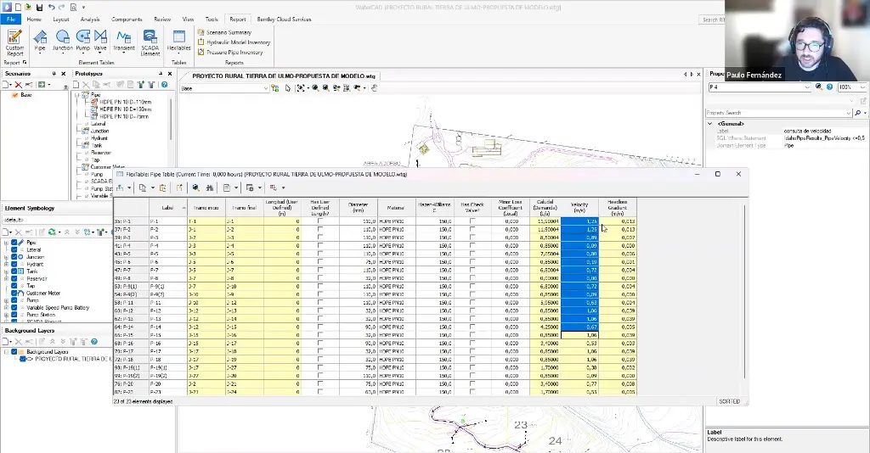Screen dimensions: 870x453
Task: Select the Diameter column header
Action: [x=359, y=208]
